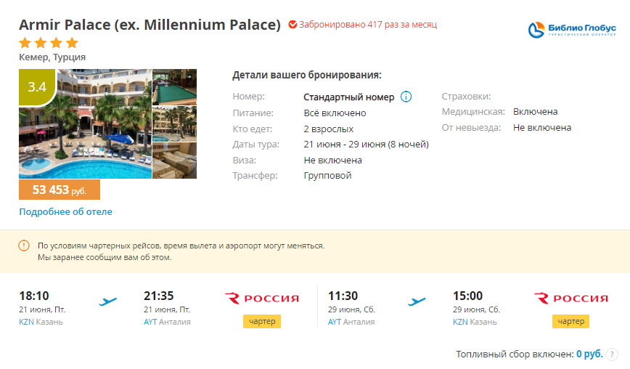Open the 'Подробнее об отеле' link

[65, 212]
